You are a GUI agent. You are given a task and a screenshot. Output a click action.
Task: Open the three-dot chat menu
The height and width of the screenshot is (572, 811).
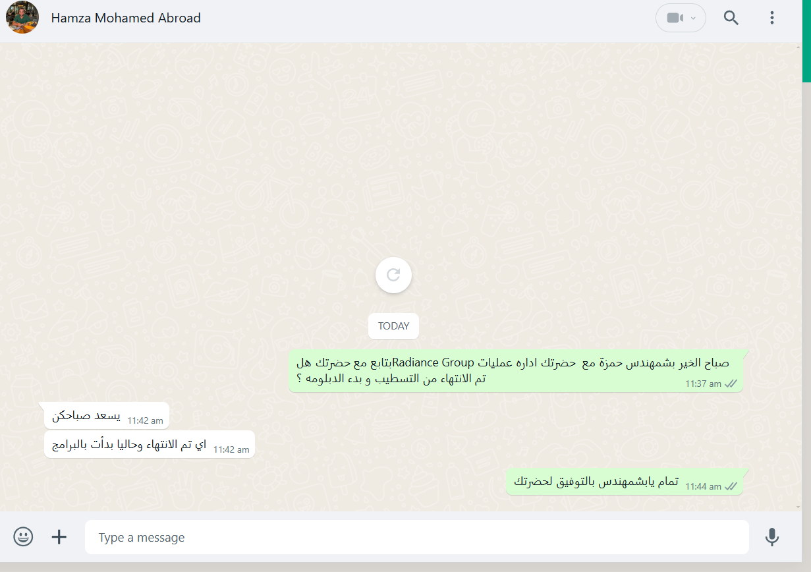tap(772, 18)
